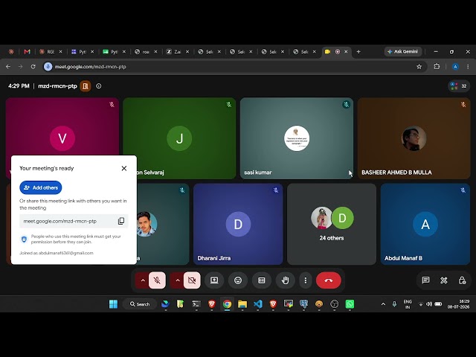Screen dimensions: 476x357
Task: Click the site microphone indicator in address bar
Action: click(x=48, y=67)
